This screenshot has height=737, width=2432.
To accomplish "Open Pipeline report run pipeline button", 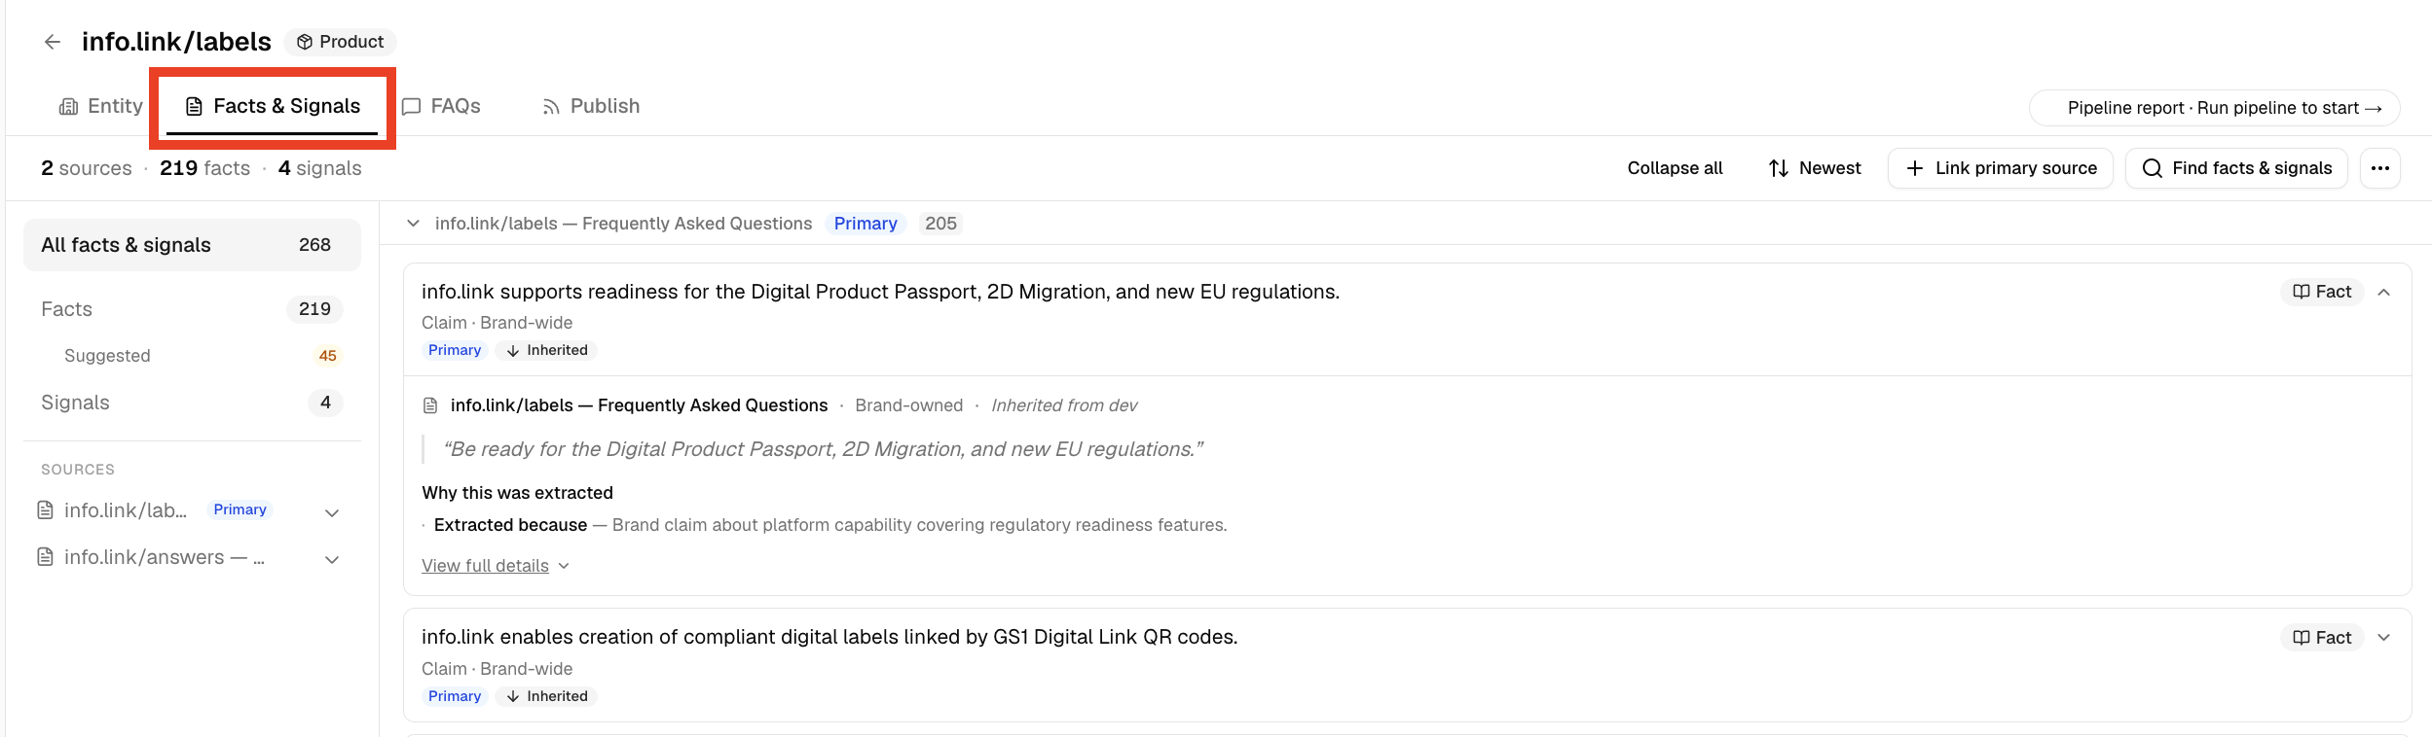I will (x=2214, y=108).
